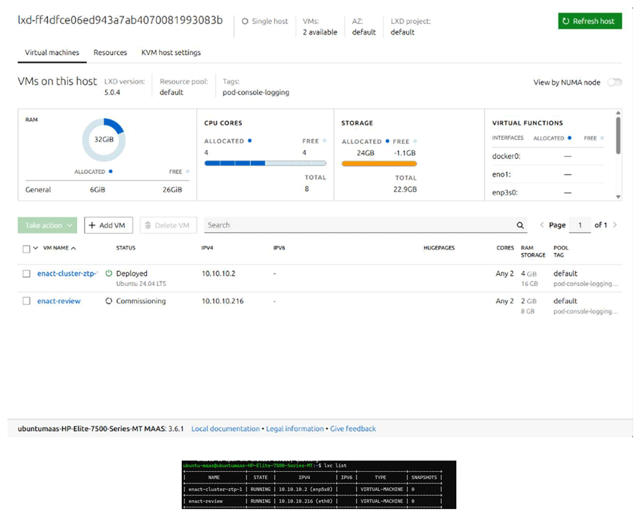This screenshot has width=640, height=516.
Task: Check the select-all VMs checkbox
Action: (x=26, y=249)
